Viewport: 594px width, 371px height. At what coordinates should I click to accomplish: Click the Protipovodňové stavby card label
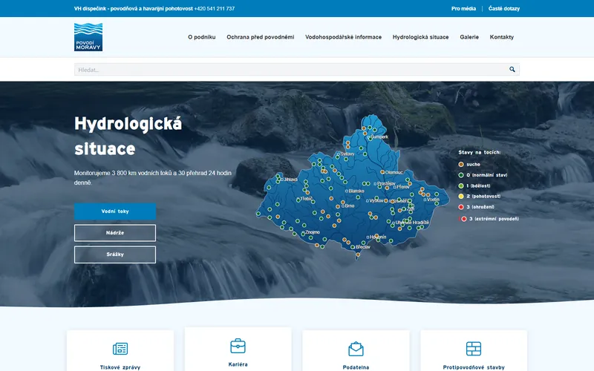(x=474, y=367)
